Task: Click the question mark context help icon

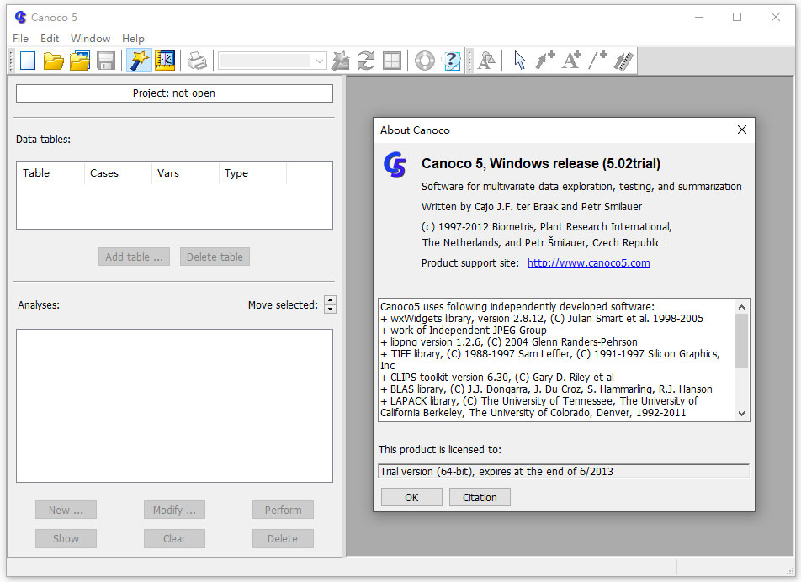Action: click(x=452, y=61)
